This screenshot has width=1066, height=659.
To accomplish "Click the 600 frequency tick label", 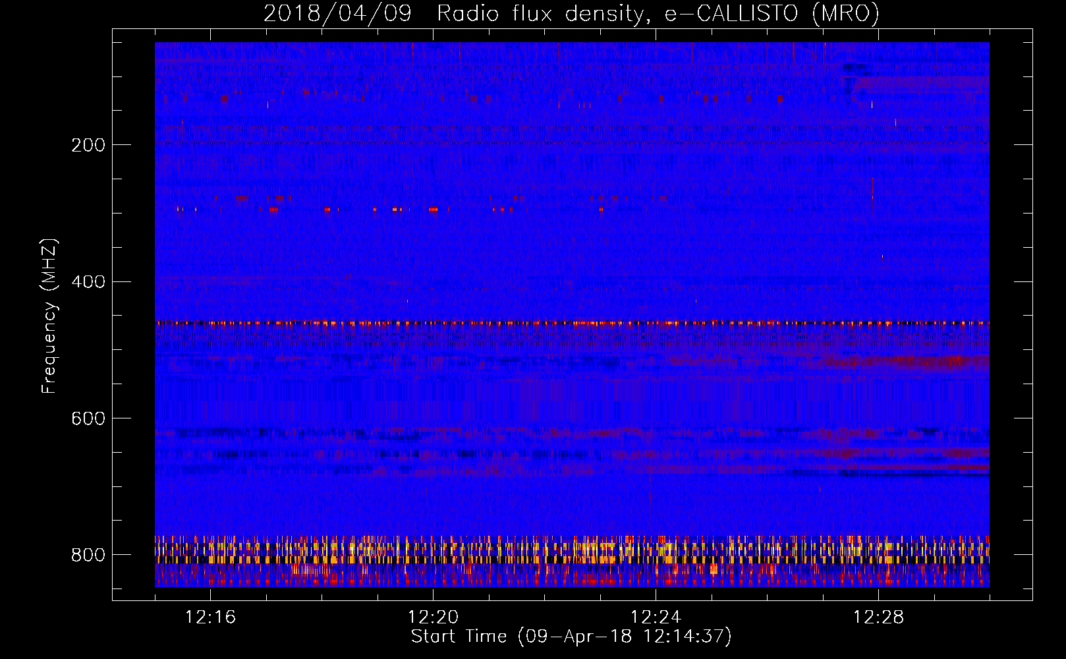I will coord(88,419).
